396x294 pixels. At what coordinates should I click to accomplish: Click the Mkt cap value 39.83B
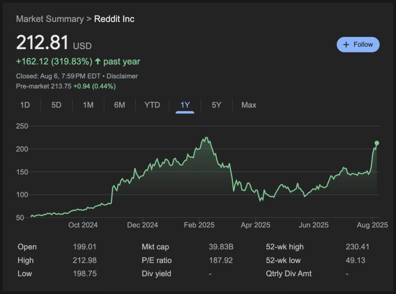coord(221,247)
